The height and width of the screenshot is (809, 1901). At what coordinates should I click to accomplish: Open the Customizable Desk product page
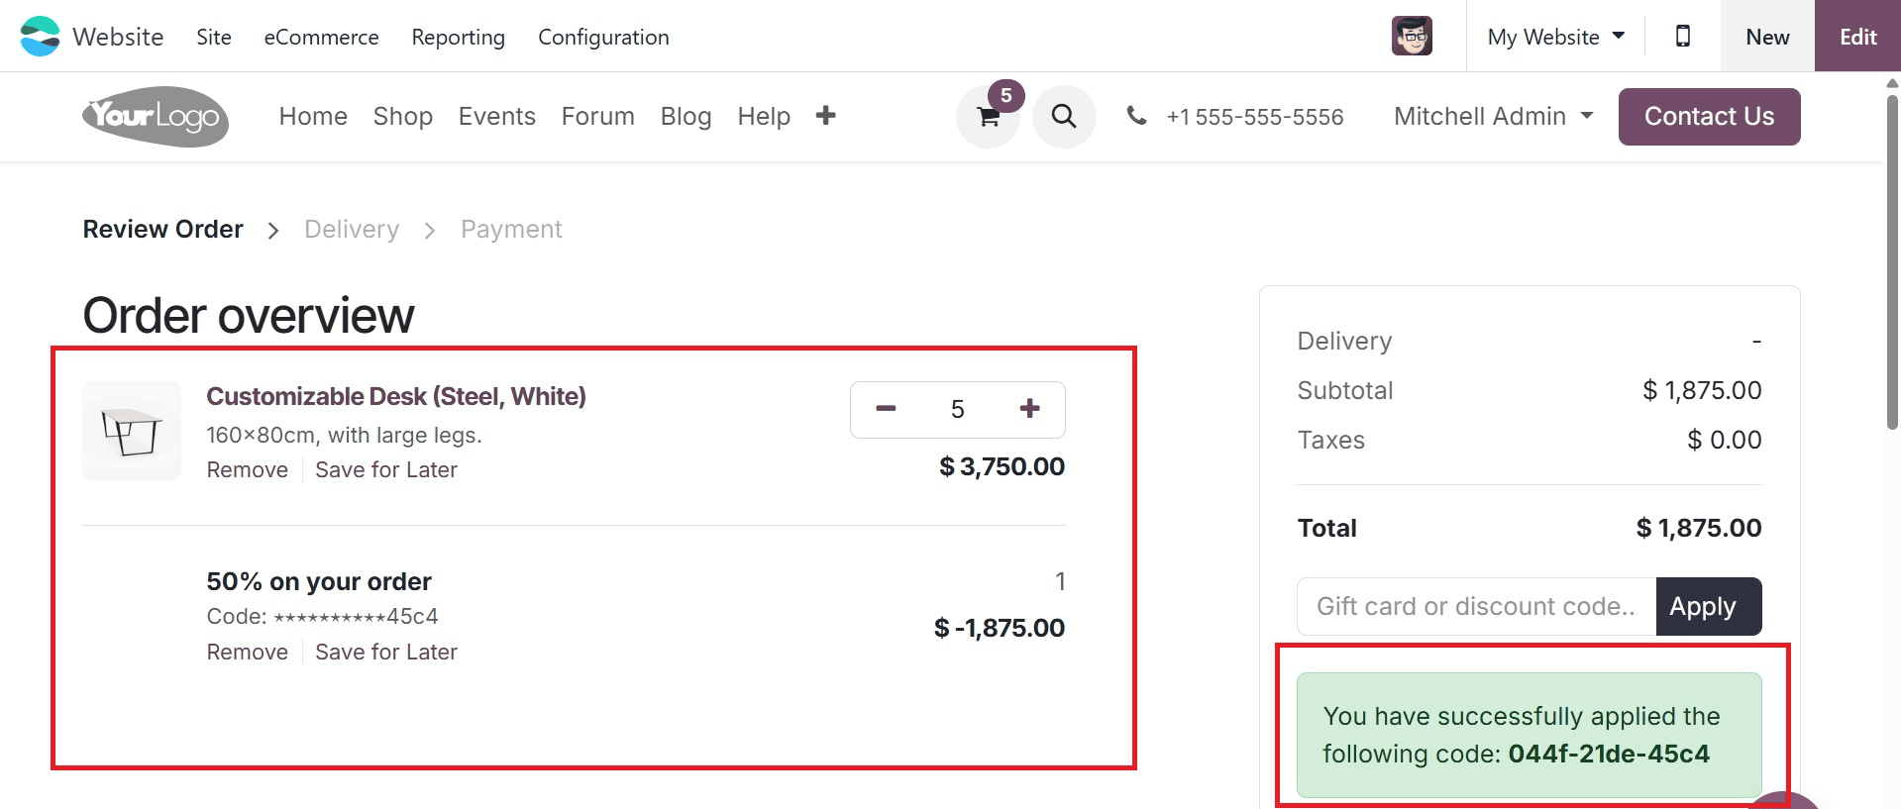click(x=396, y=395)
